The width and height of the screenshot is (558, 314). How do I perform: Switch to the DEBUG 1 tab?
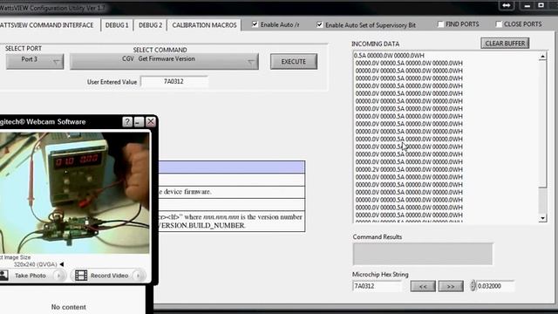coord(117,25)
